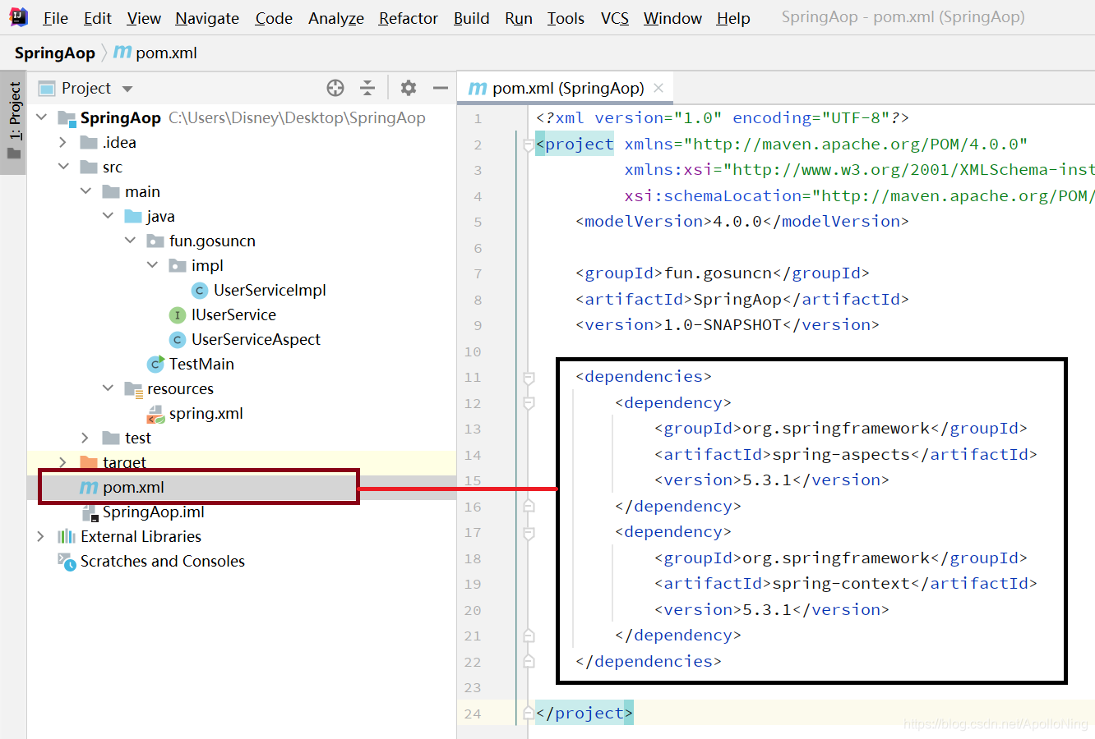Select UserServiceImpl in project tree
The image size is (1095, 739).
pos(270,290)
